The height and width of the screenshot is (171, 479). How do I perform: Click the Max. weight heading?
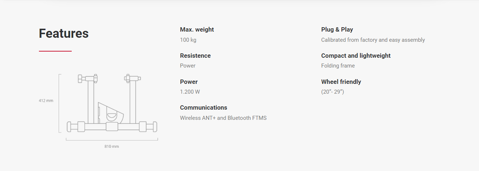tap(197, 30)
